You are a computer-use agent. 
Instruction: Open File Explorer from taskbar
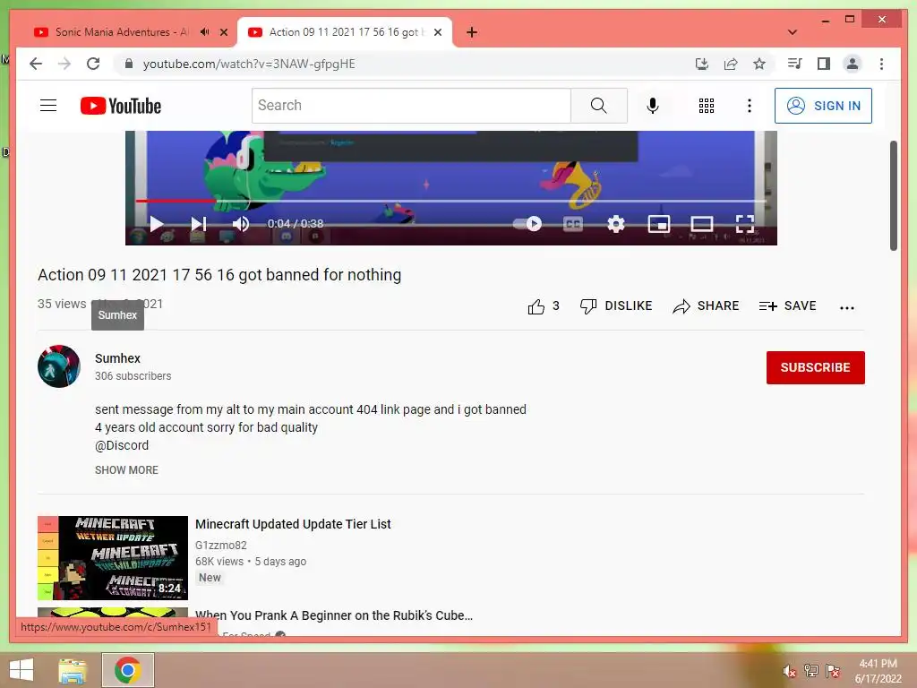click(x=73, y=670)
